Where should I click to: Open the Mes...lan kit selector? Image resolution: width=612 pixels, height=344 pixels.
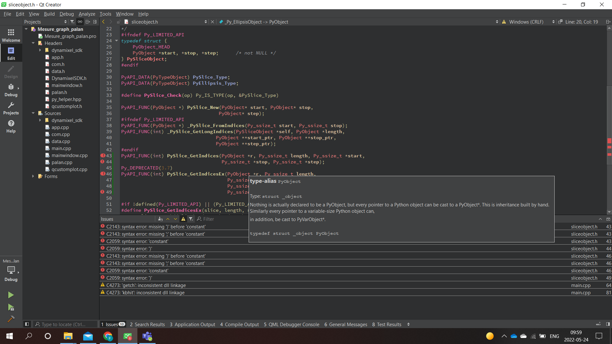coord(11,270)
